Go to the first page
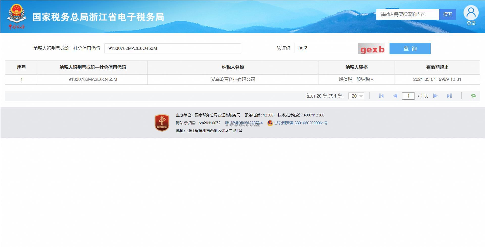This screenshot has width=485, height=247. click(x=381, y=96)
